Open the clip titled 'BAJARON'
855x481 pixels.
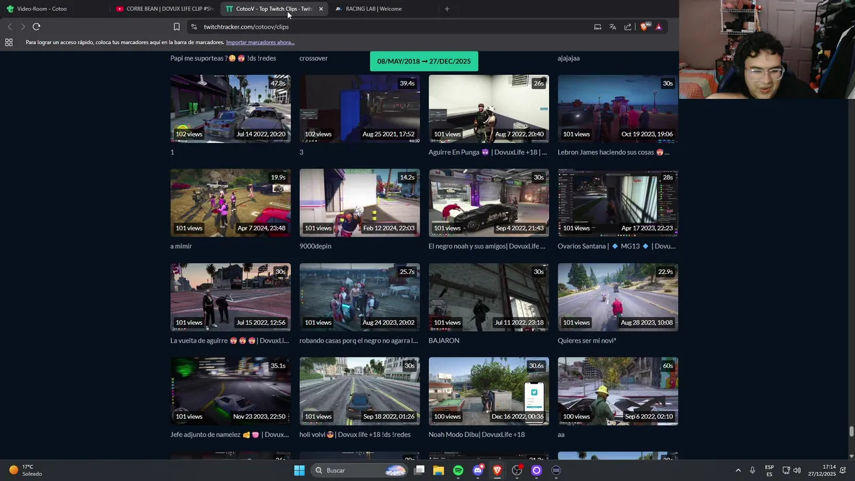click(x=444, y=341)
